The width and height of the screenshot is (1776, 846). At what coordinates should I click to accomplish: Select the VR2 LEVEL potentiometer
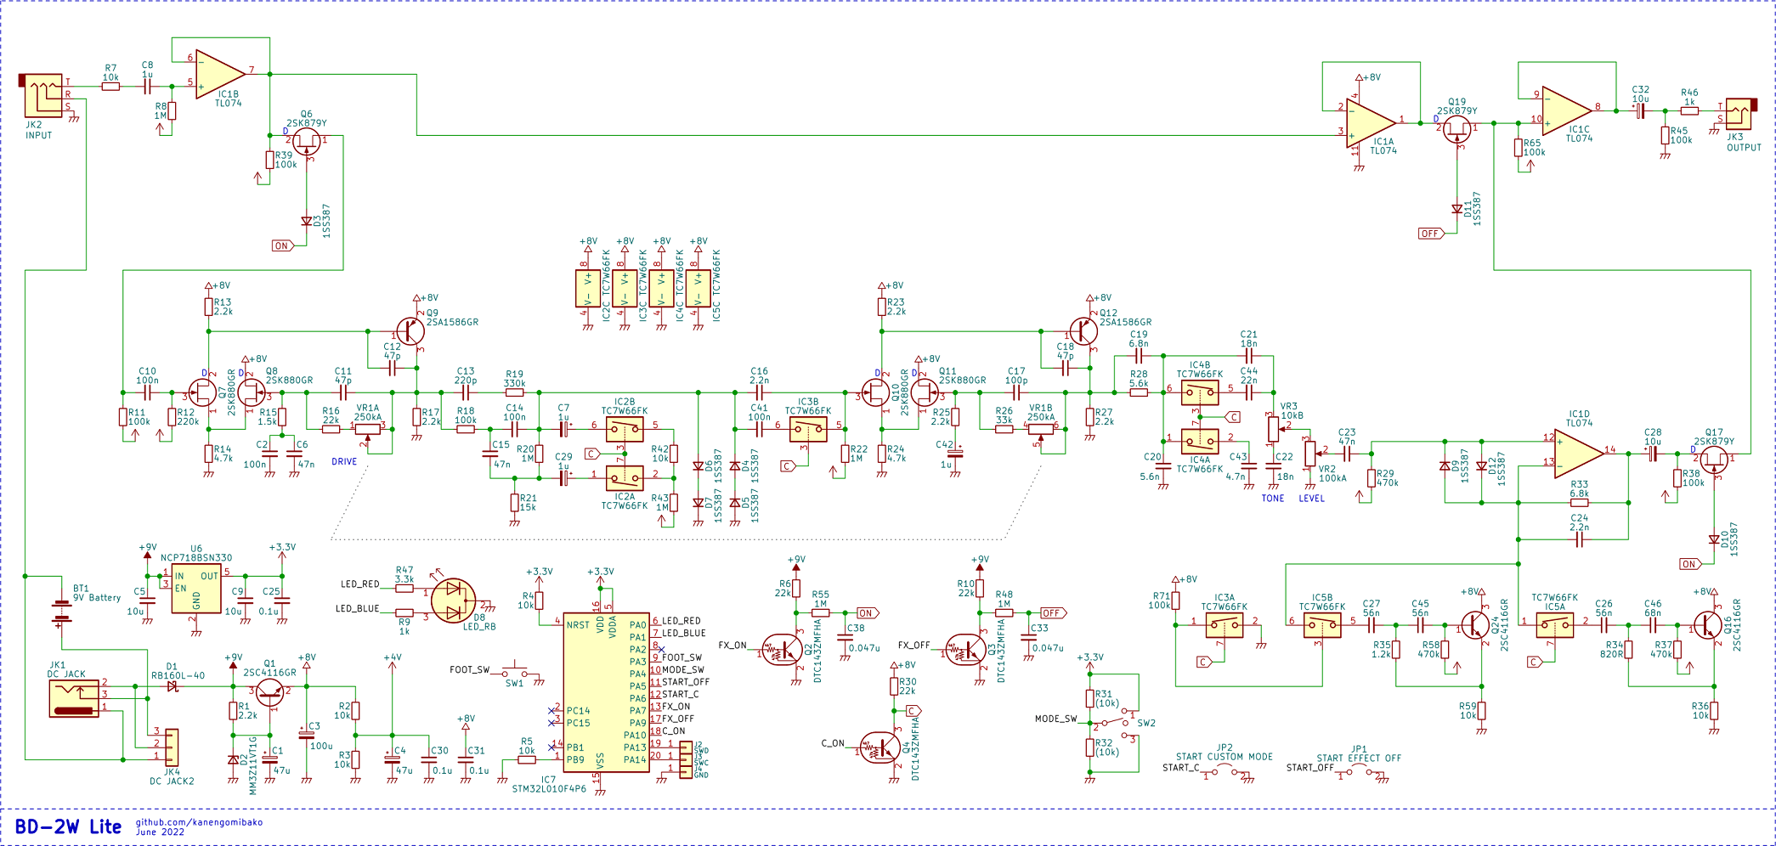coord(1309,453)
